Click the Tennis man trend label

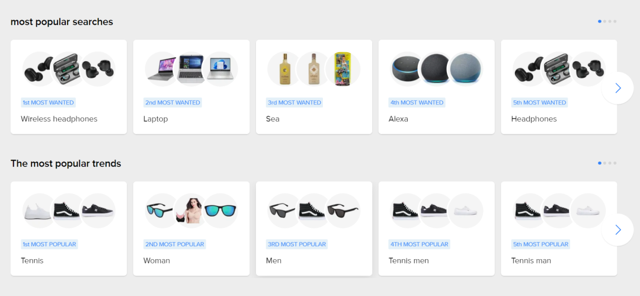coord(531,261)
